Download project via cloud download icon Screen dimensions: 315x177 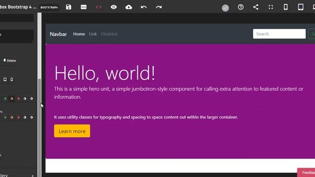(129, 7)
